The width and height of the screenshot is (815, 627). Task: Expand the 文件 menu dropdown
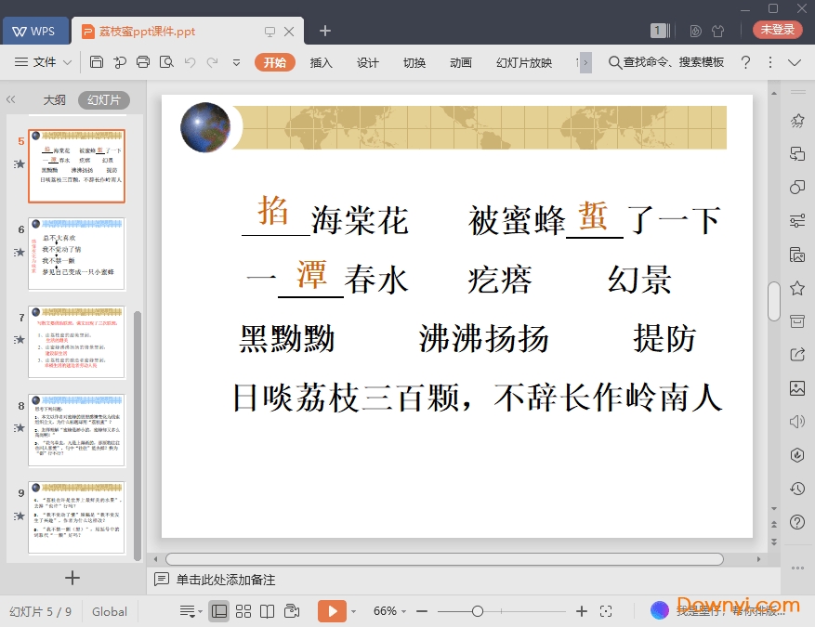[x=44, y=62]
